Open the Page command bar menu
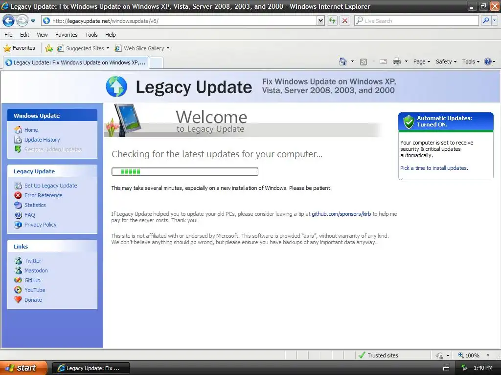The width and height of the screenshot is (501, 375). pos(421,62)
